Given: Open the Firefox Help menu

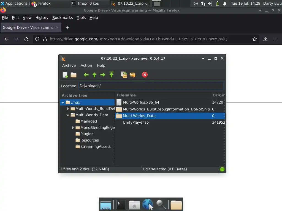Looking at the screenshot, I should [x=94, y=18].
